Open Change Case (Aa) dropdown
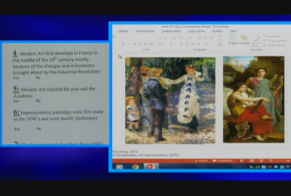Image resolution: width=291 pixels, height=196 pixels. click(160, 44)
